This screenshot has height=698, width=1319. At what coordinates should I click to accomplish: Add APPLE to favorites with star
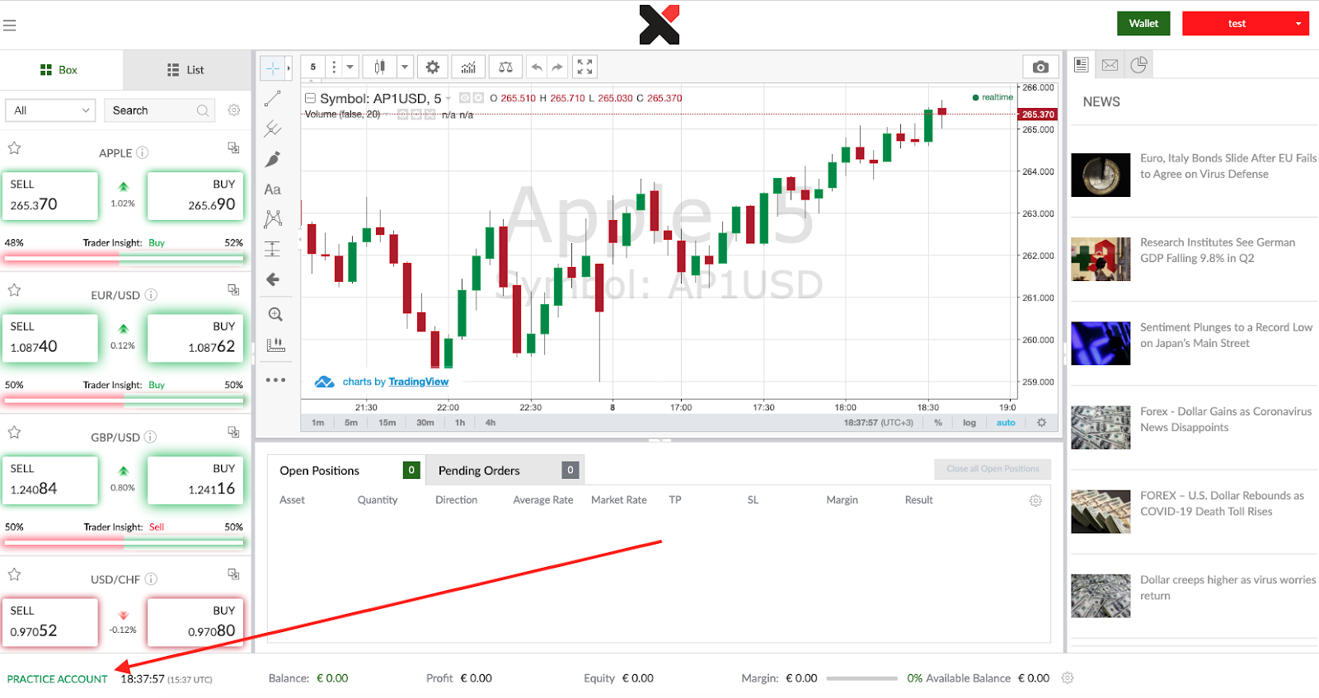tap(14, 148)
